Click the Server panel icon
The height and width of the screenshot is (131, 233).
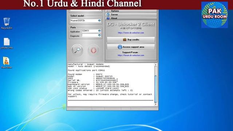point(108,15)
